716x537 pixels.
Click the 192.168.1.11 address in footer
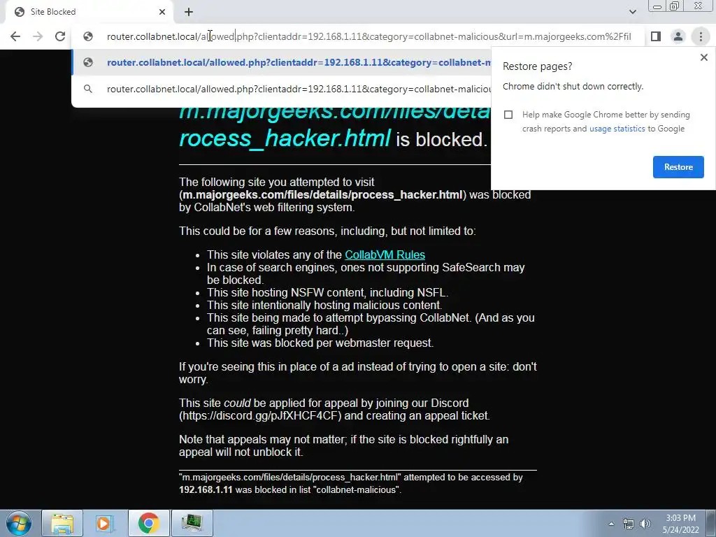(206, 490)
